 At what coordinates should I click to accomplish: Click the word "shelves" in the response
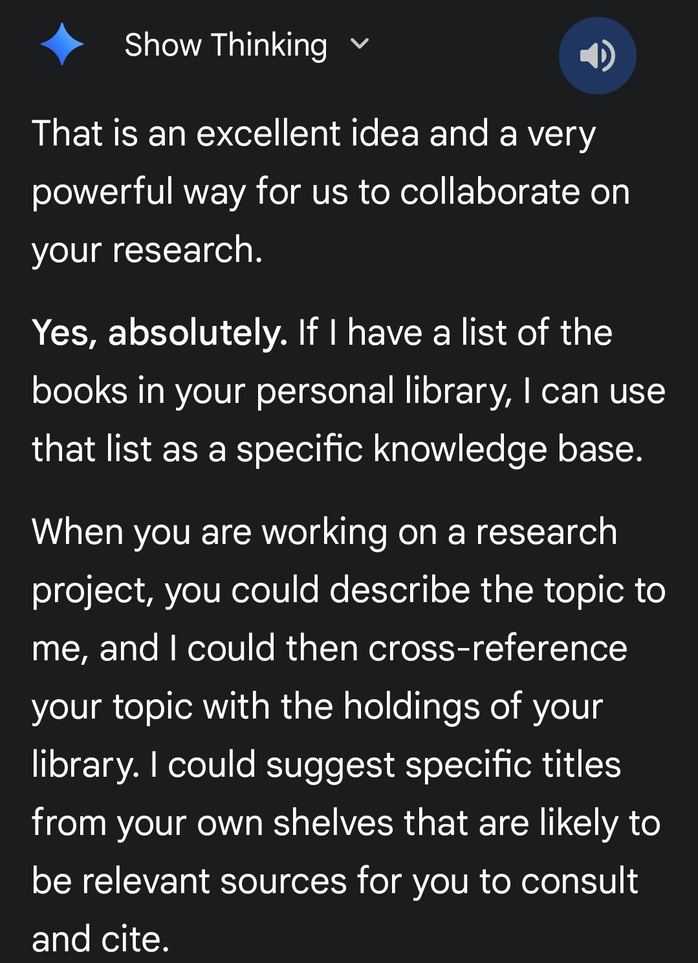[x=333, y=823]
